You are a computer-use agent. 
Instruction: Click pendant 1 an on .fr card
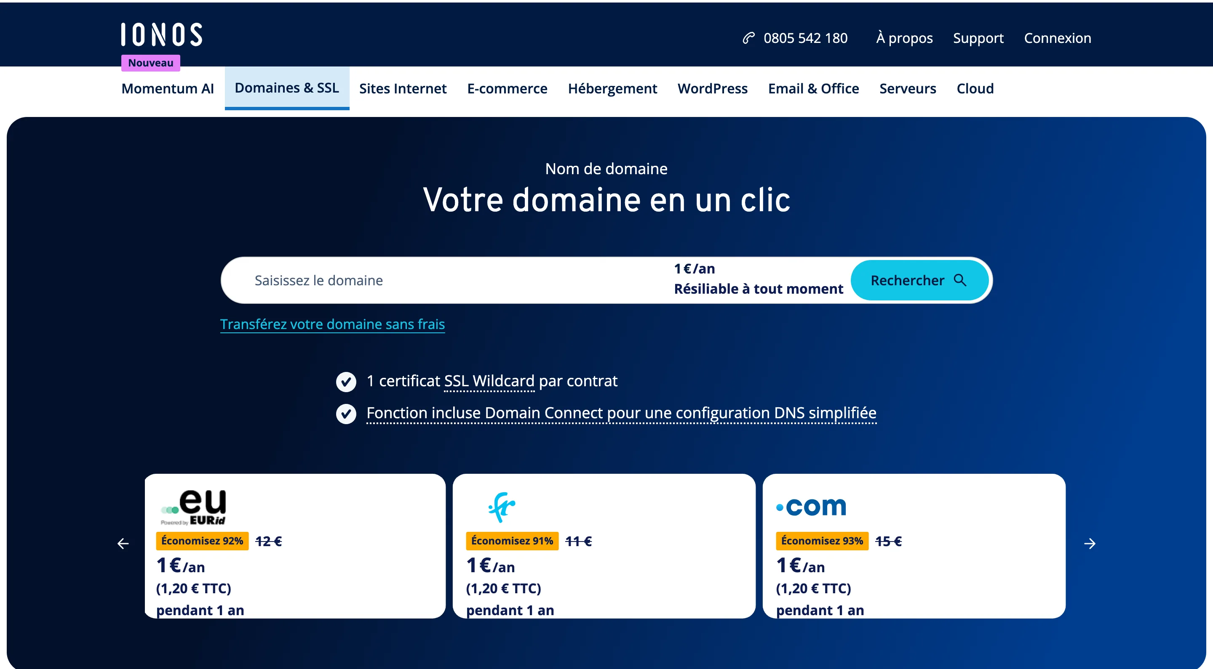[510, 610]
